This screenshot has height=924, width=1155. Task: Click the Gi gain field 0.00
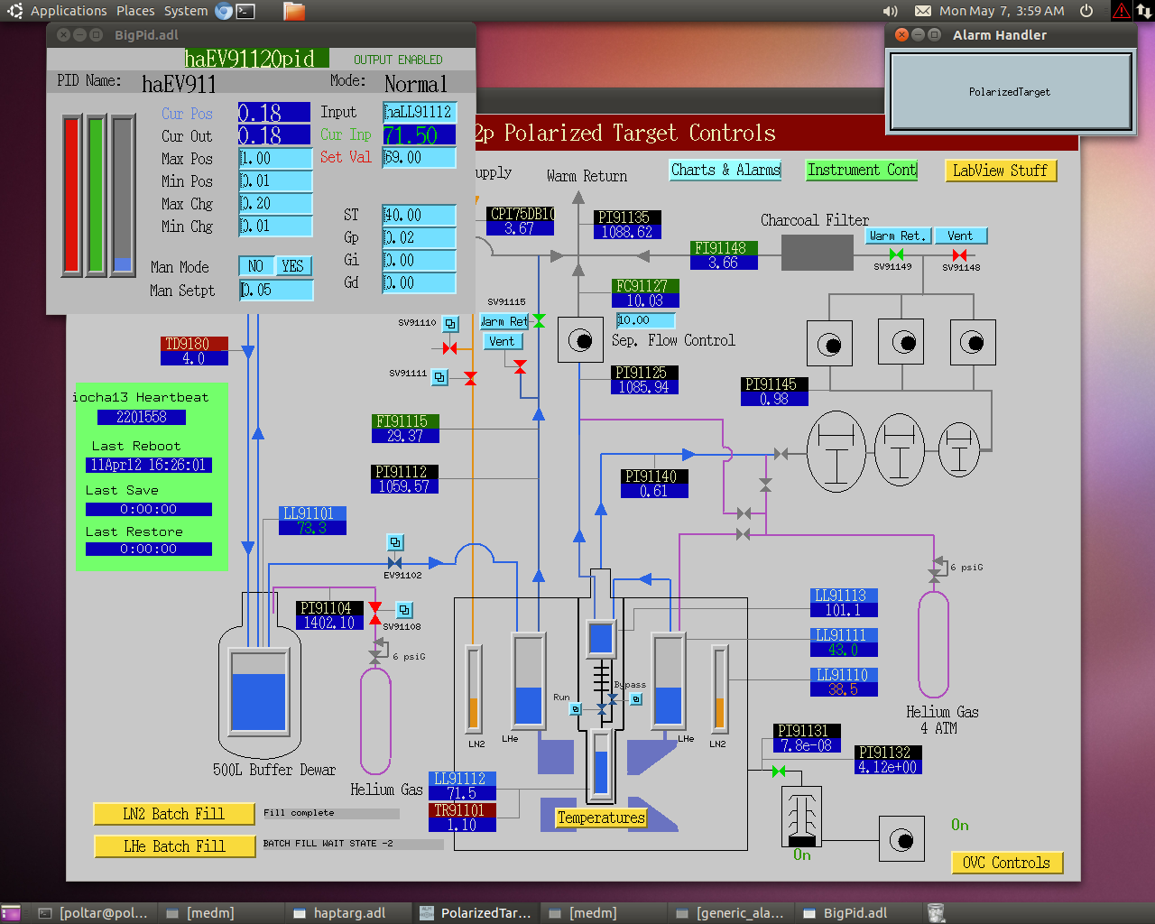pos(419,260)
